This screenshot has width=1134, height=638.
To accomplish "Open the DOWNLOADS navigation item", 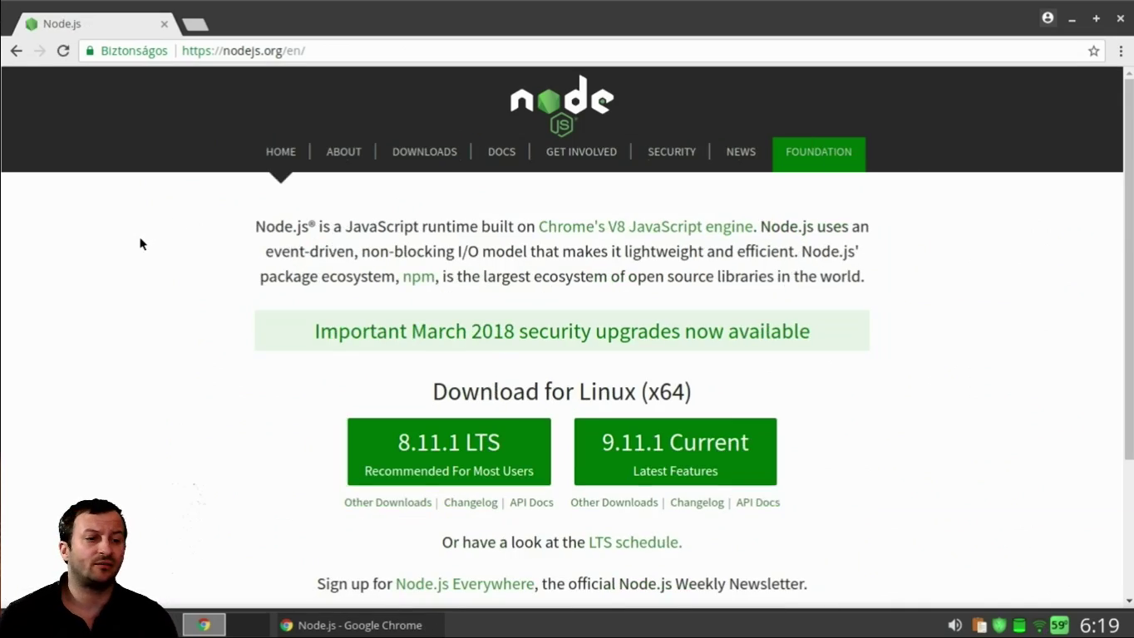I will [425, 152].
